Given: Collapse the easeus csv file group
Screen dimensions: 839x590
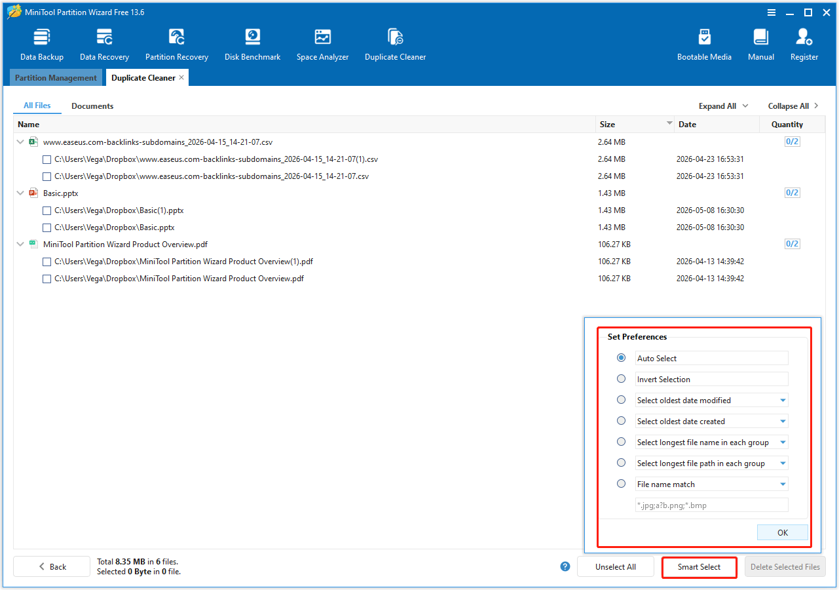Looking at the screenshot, I should (22, 142).
